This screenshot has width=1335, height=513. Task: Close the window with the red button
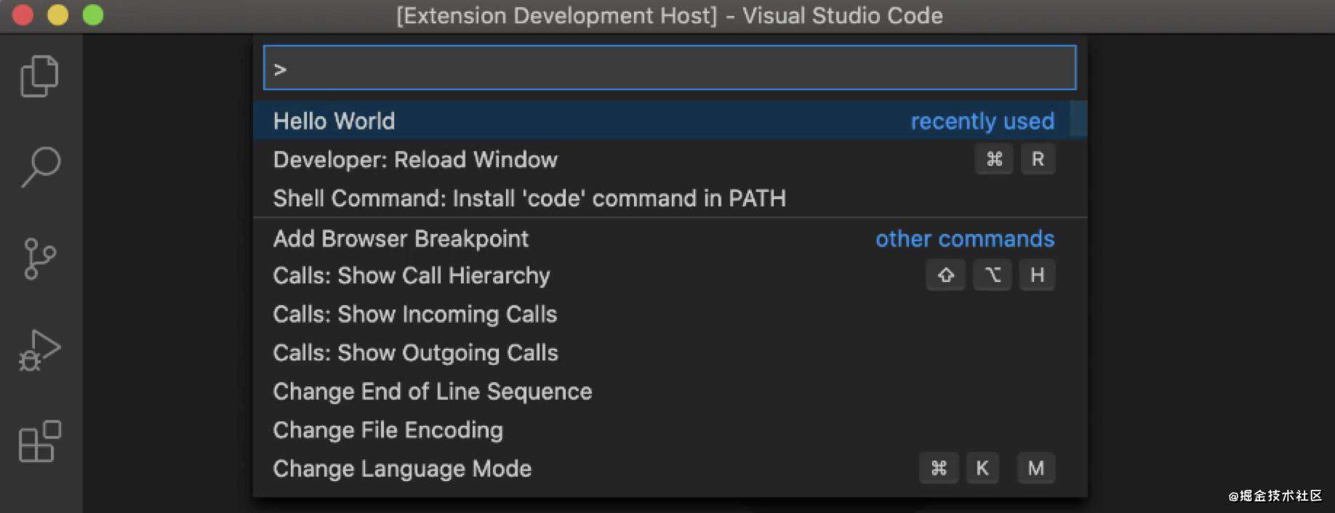23,15
